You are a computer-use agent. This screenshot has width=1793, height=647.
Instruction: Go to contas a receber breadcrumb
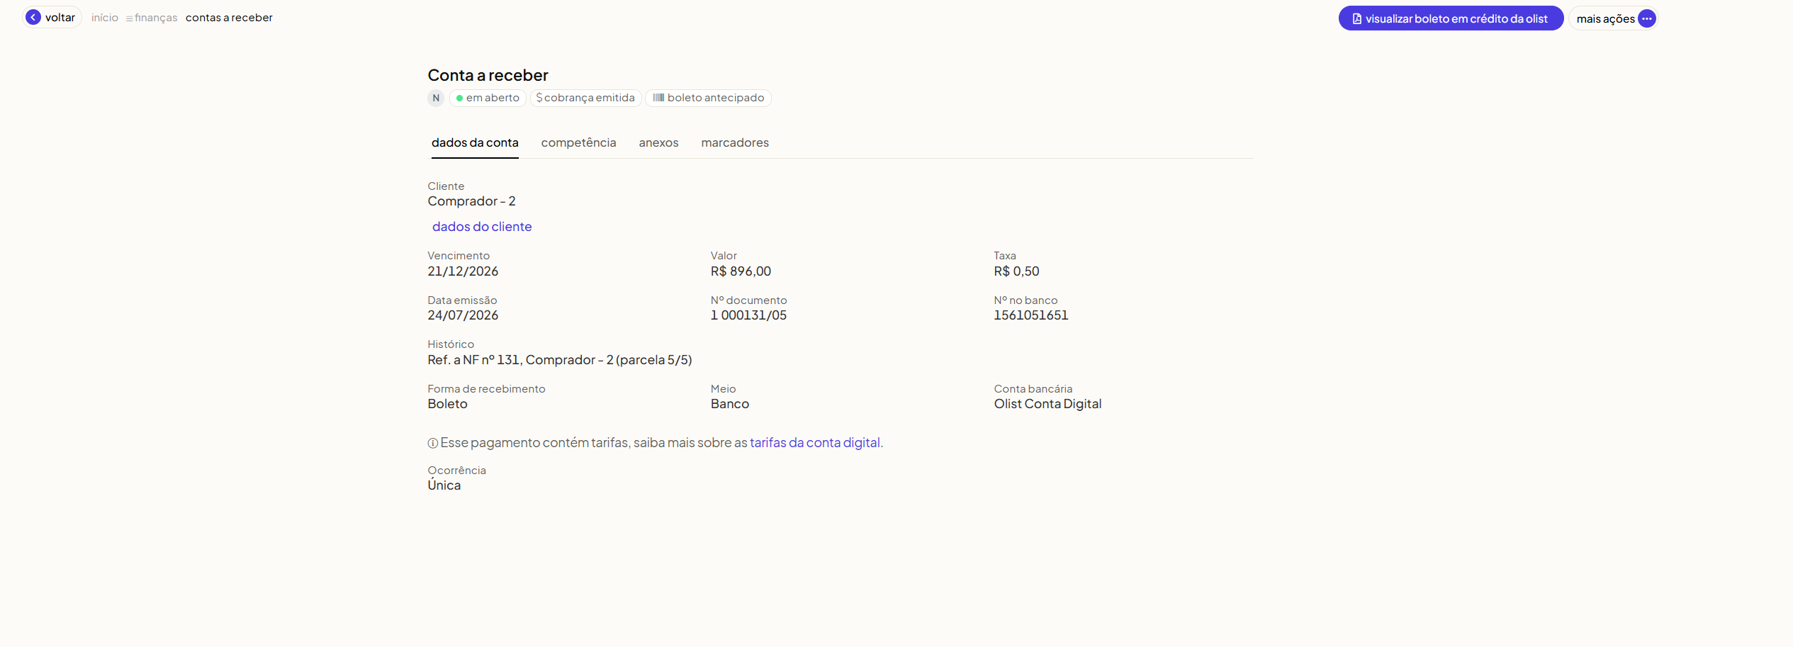click(x=229, y=18)
